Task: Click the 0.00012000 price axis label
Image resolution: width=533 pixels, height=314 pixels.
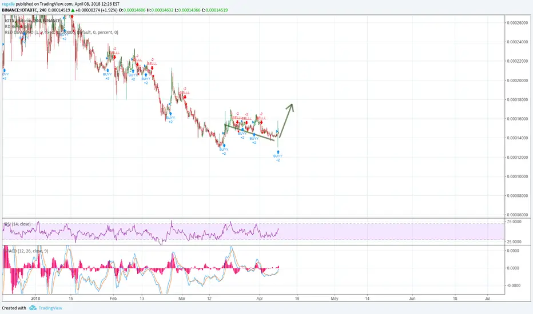Action: 518,157
